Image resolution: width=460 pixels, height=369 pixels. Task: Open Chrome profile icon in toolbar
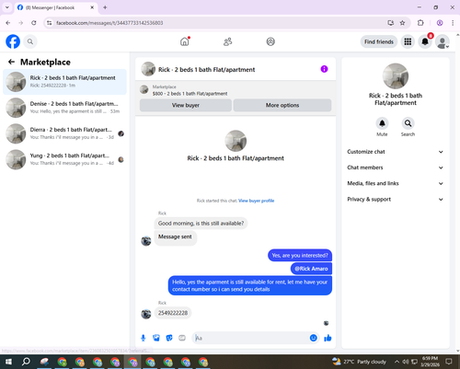tap(440, 23)
